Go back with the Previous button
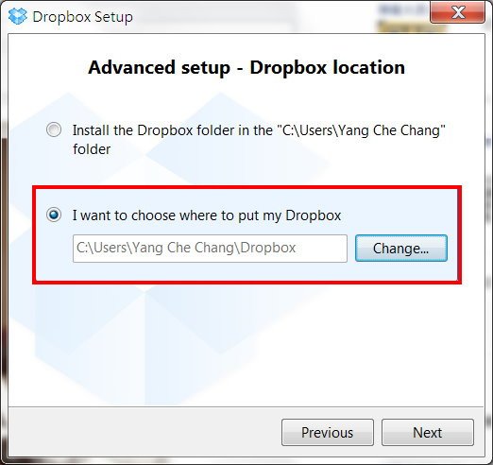This screenshot has height=465, width=493. pyautogui.click(x=328, y=432)
